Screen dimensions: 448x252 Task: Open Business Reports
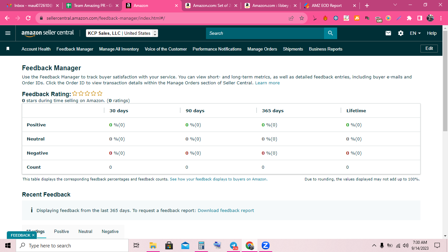pyautogui.click(x=326, y=49)
